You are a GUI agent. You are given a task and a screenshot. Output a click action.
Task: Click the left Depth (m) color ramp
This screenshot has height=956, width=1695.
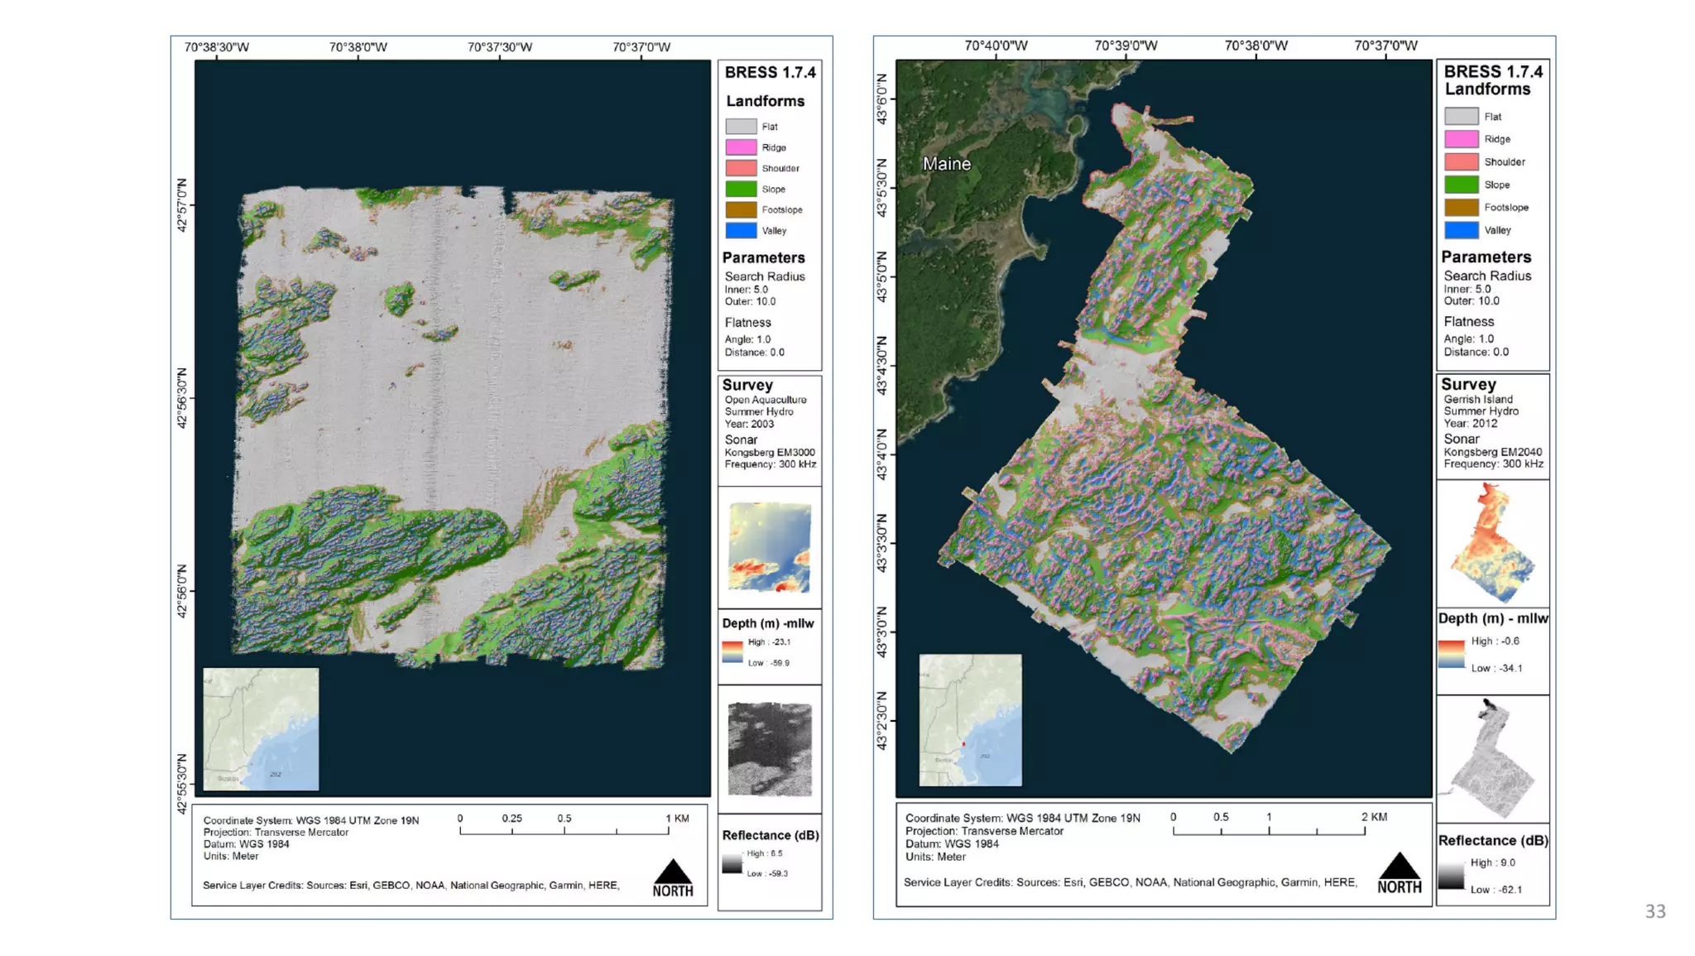click(732, 652)
